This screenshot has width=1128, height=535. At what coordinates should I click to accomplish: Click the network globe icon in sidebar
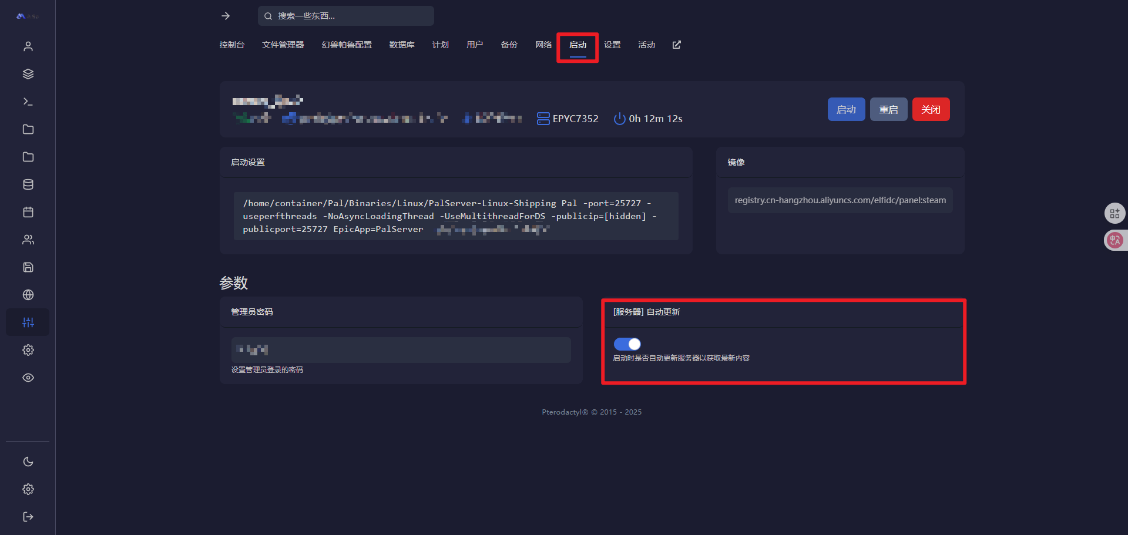[x=28, y=295]
